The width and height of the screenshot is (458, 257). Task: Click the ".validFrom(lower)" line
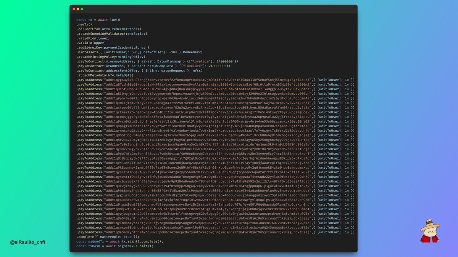[x=93, y=38]
